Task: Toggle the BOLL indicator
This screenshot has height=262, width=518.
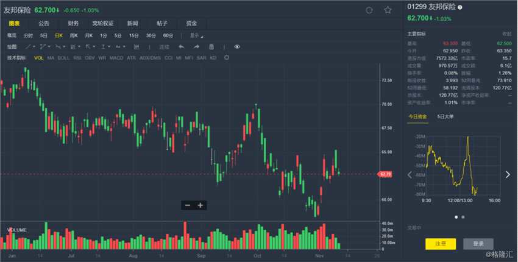Action: point(63,58)
